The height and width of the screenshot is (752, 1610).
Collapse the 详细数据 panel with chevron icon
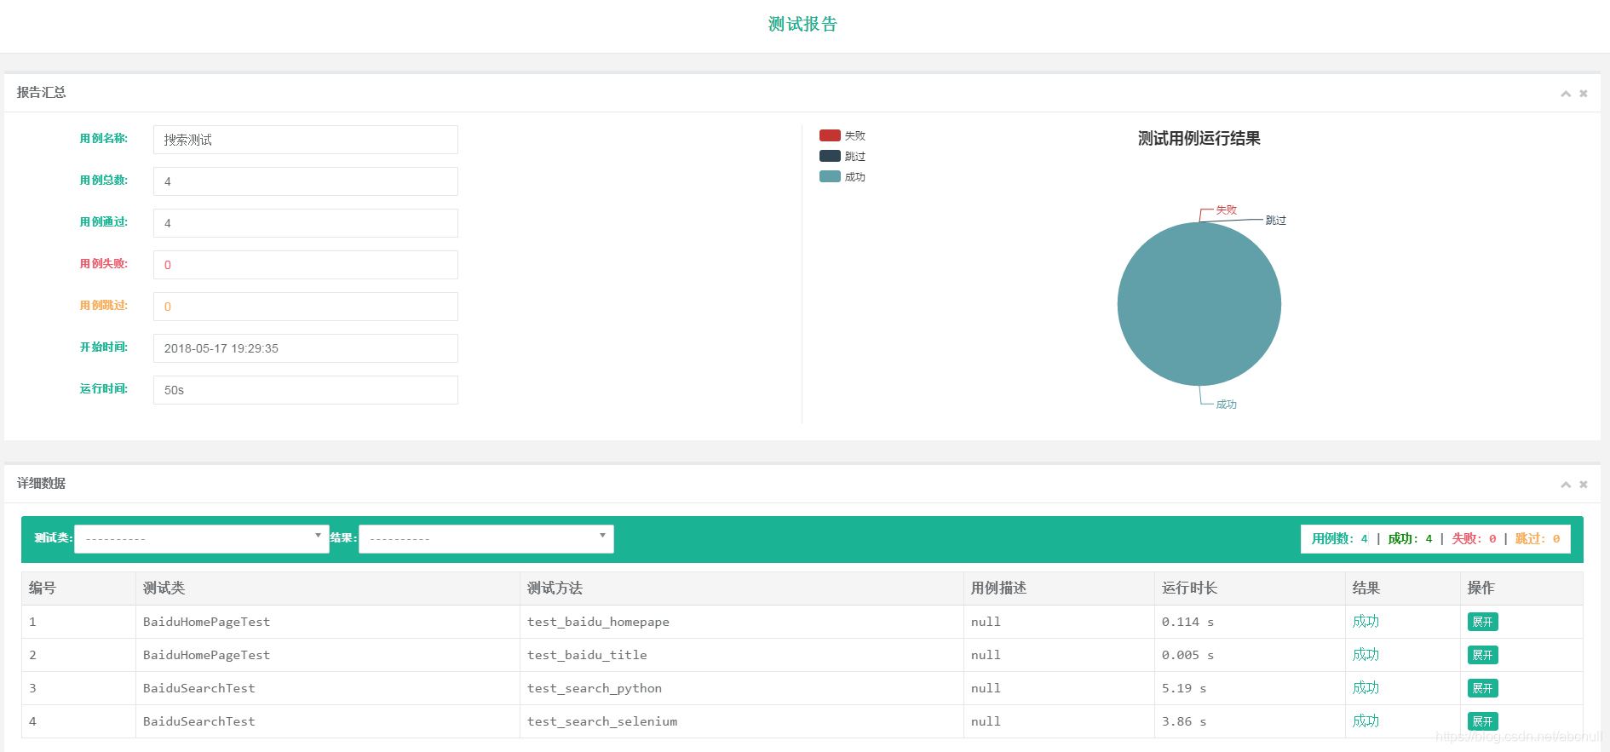pyautogui.click(x=1566, y=485)
